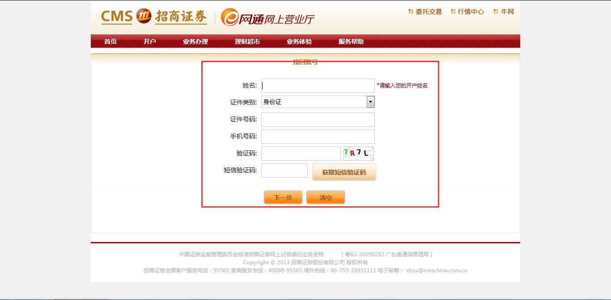Select 首页 from the navigation bar
This screenshot has width=611, height=300.
(110, 41)
